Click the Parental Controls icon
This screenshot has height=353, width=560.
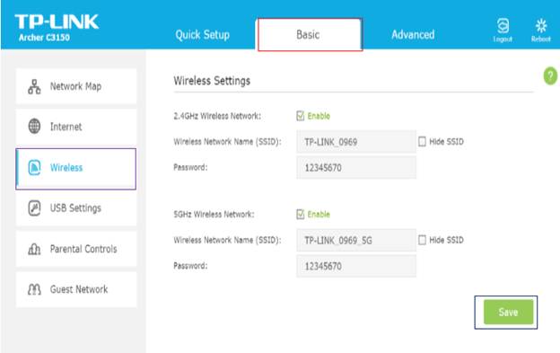pyautogui.click(x=34, y=249)
